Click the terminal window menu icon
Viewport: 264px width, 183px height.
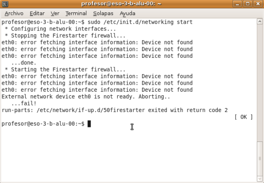pos(5,4)
